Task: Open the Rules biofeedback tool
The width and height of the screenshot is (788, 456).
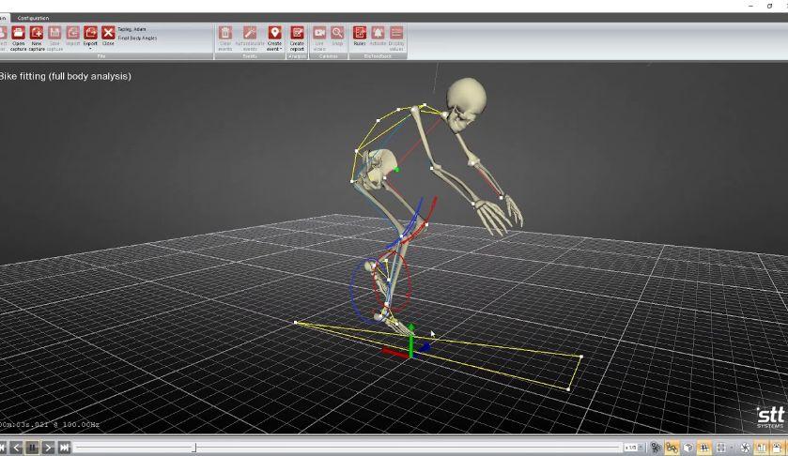Action: [x=360, y=37]
